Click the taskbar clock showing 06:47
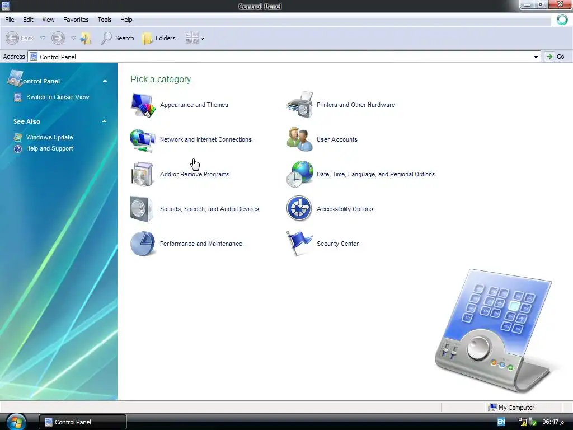Viewport: 573px width, 430px height. (553, 422)
